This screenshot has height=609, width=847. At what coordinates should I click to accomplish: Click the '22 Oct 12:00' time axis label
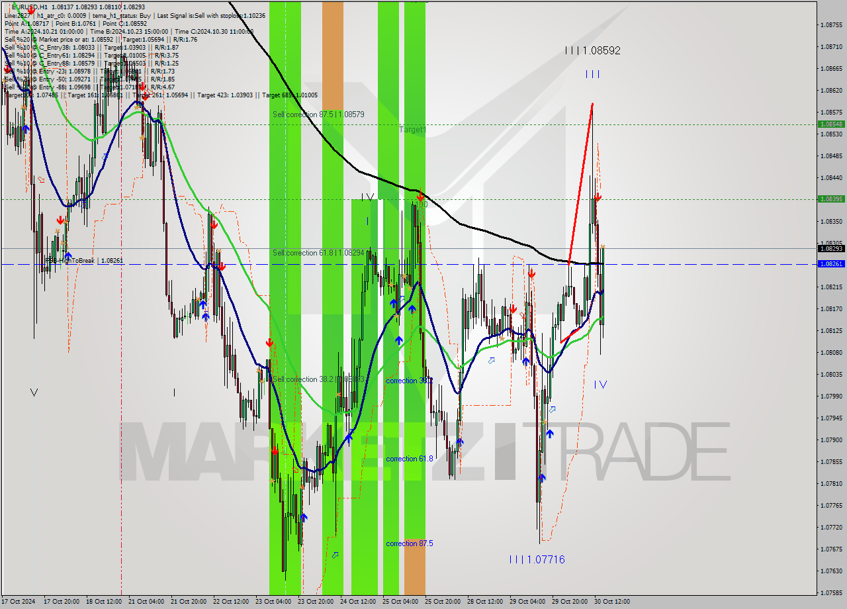(231, 602)
